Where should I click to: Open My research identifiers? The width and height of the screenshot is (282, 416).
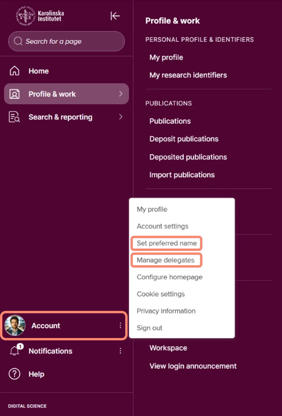point(188,75)
